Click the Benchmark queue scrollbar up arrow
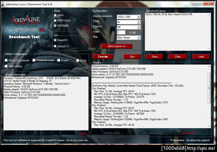The width and height of the screenshot is (217, 152). click(209, 15)
